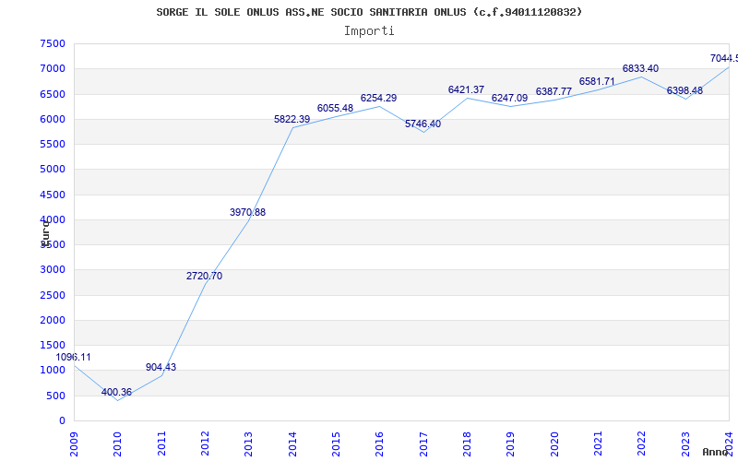This screenshot has width=738, height=461.
Task: Select the y-axis tick 500
Action: [56, 396]
